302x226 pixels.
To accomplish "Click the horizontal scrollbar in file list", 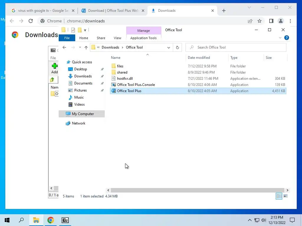I will coord(197,190).
